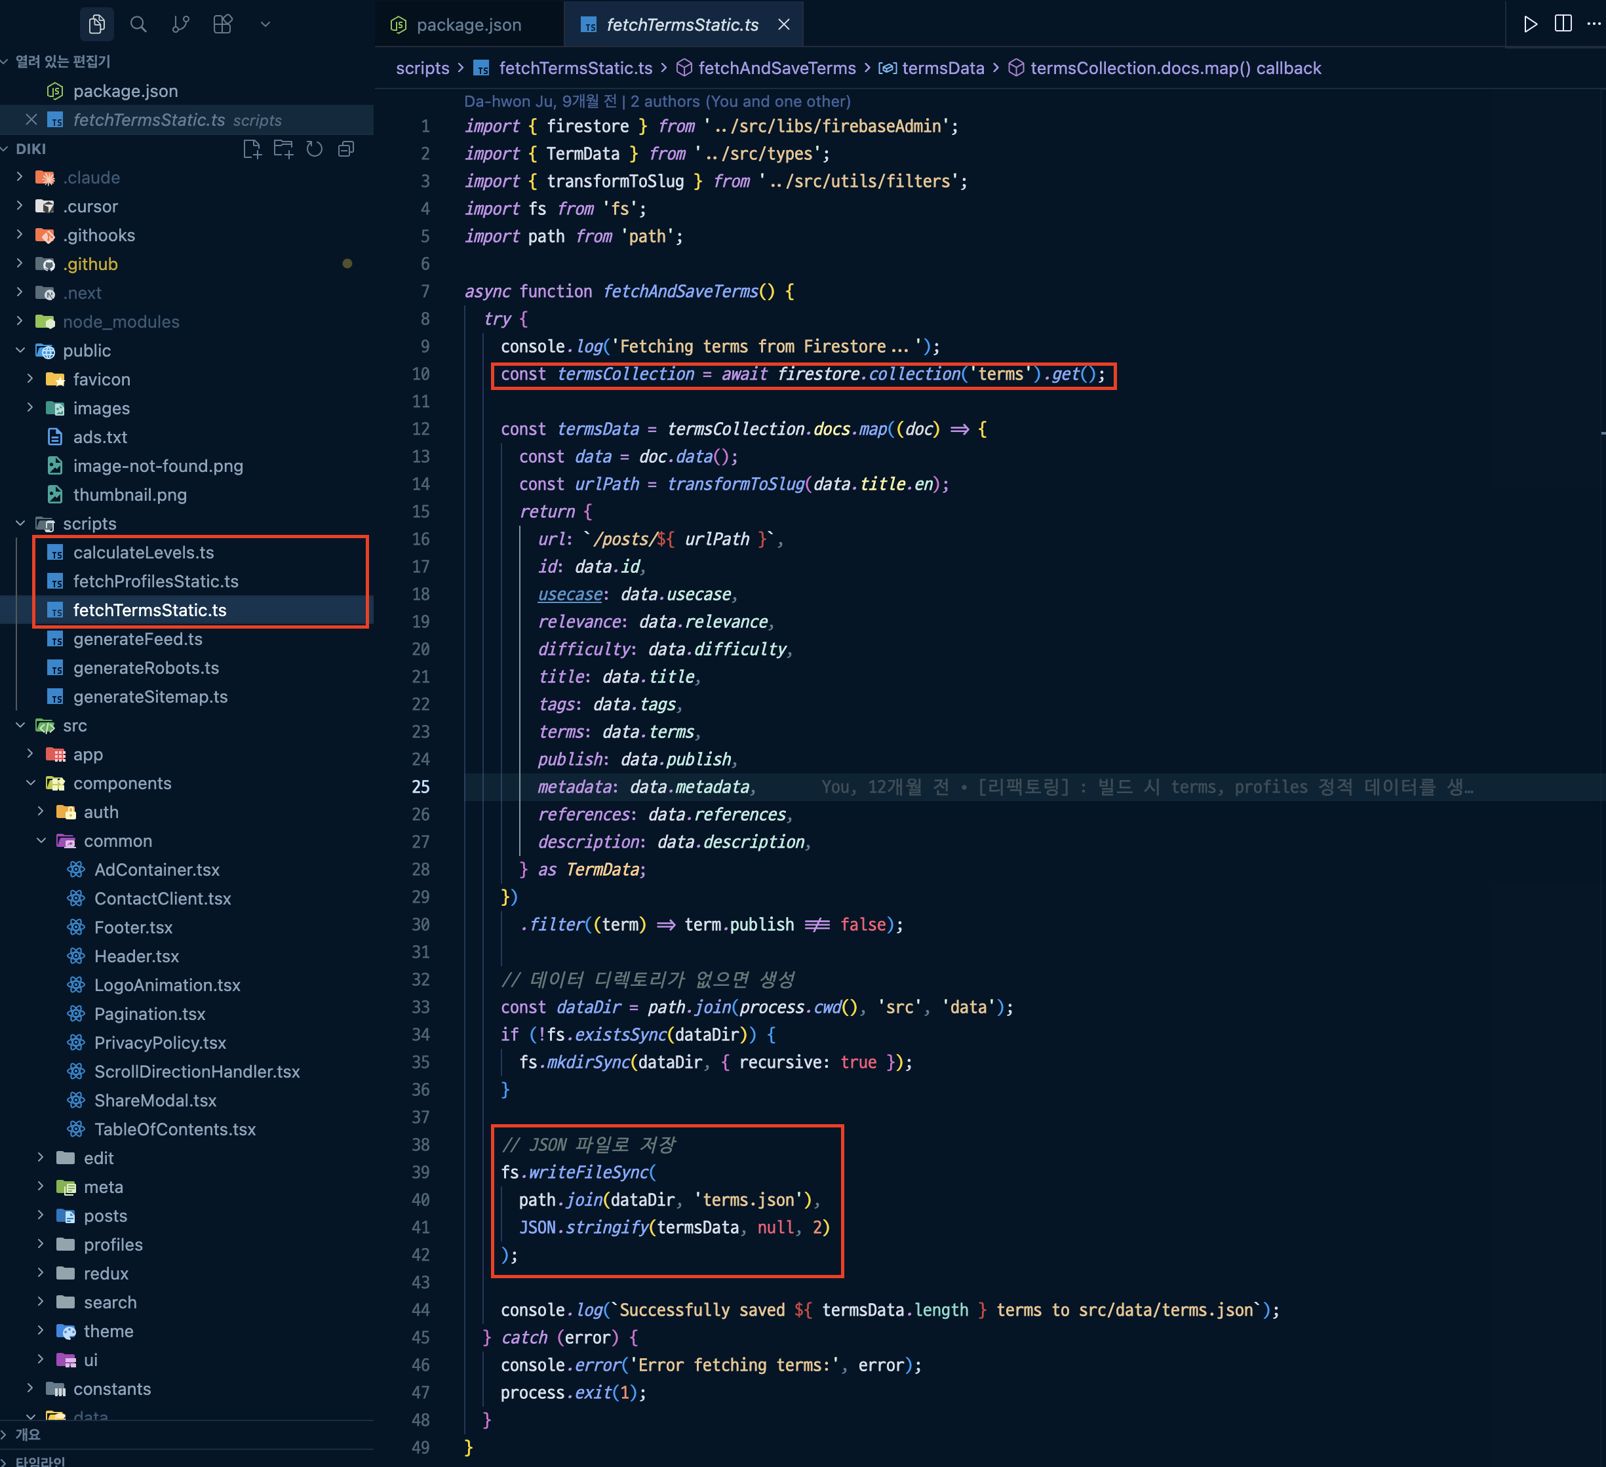Screen dimensions: 1606x1467
Task: Collapse all folders in the explorer
Action: 345,149
